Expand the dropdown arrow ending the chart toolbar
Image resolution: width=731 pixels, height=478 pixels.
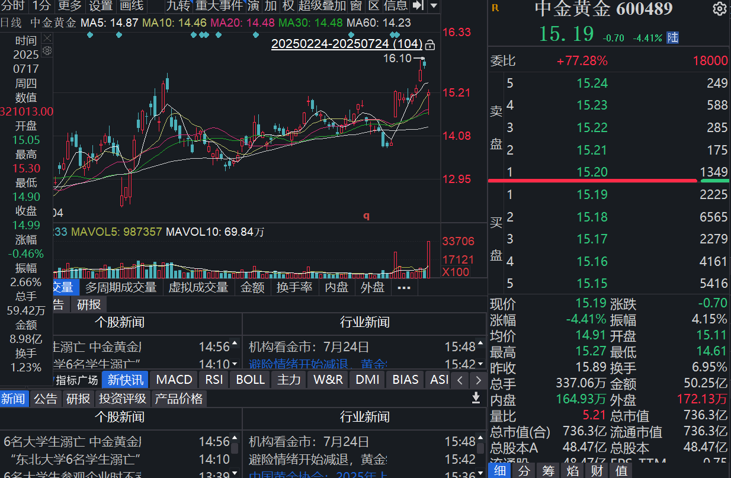click(x=434, y=6)
